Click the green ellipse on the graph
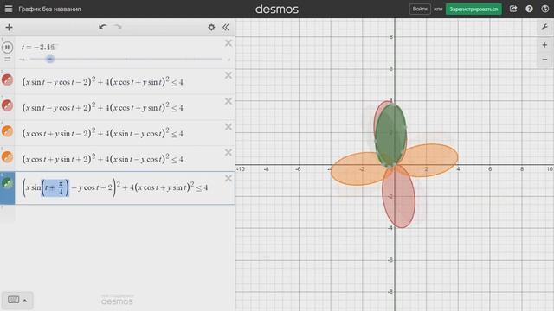Screen dimensions: 554x311 (390, 135)
